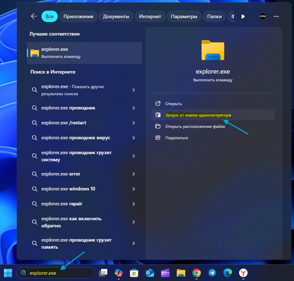Expand chevron for 'explorer.exe repair'

click(134, 204)
